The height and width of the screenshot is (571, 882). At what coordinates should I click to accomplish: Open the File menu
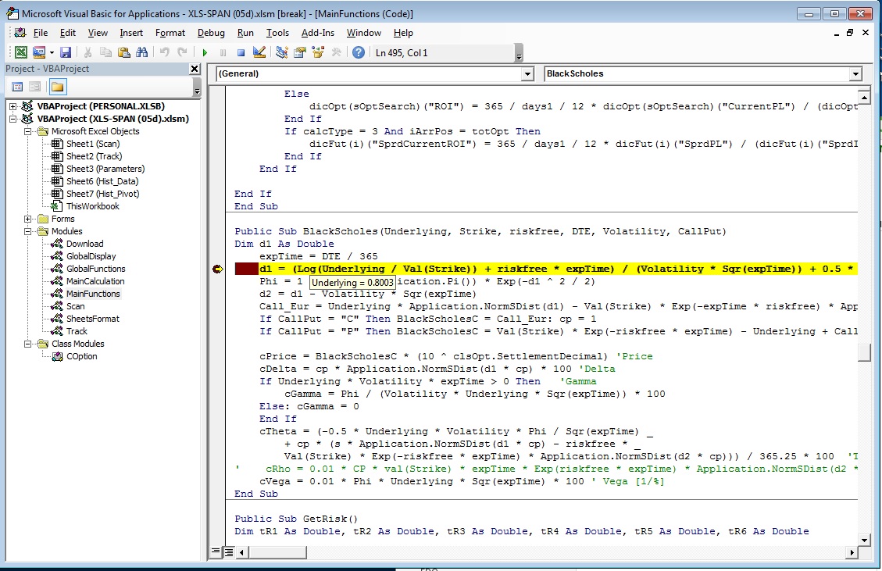click(41, 33)
